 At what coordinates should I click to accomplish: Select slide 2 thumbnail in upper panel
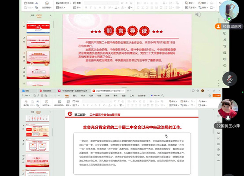[38, 42]
